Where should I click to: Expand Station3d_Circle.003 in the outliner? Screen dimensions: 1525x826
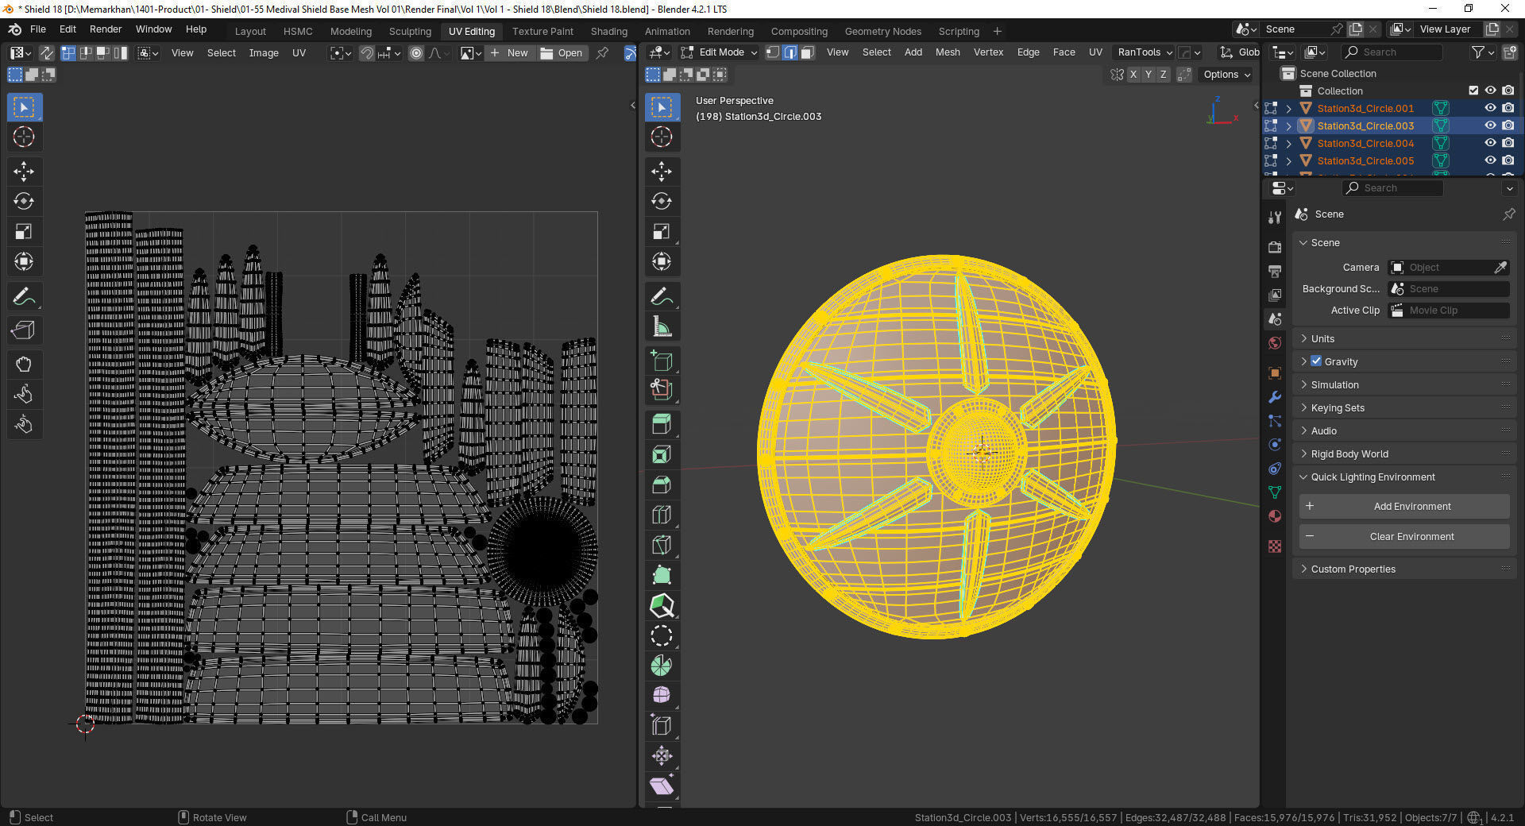1288,125
